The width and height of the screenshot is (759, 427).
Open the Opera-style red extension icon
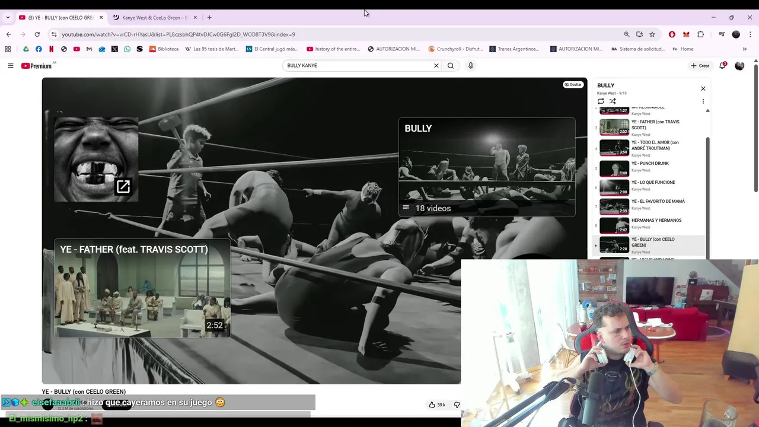672,34
